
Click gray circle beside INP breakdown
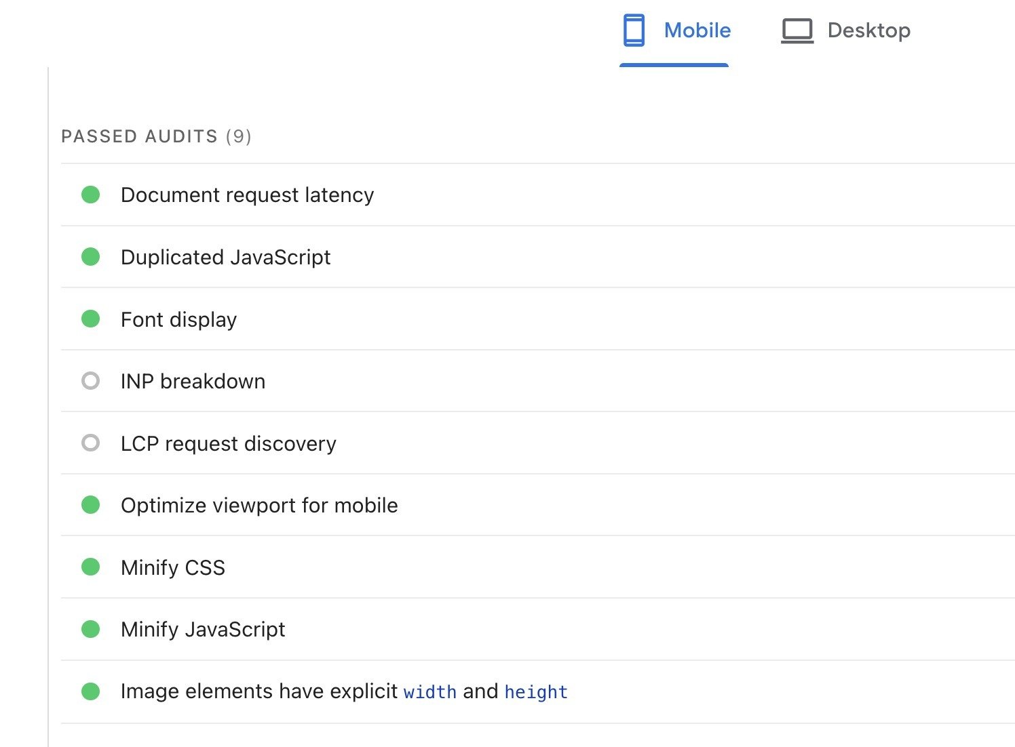90,381
